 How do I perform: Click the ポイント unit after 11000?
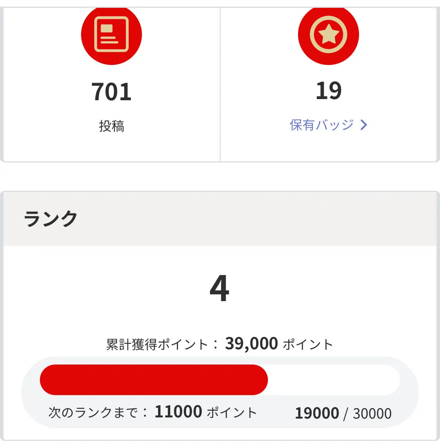click(x=232, y=413)
